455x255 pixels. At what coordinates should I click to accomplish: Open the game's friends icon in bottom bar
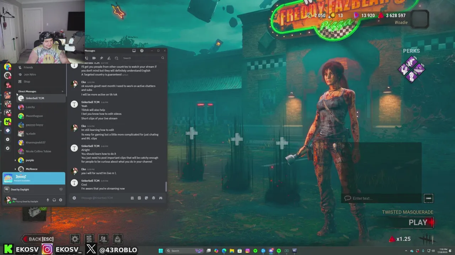103,239
